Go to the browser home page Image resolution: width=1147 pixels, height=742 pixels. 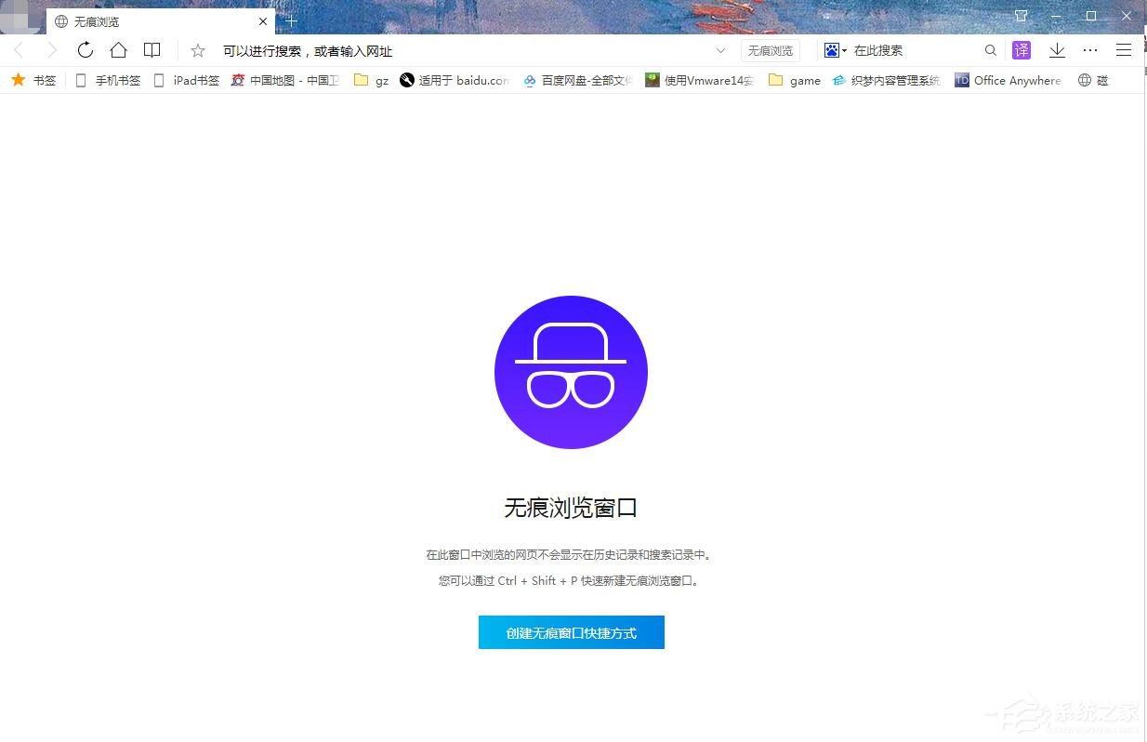(119, 50)
